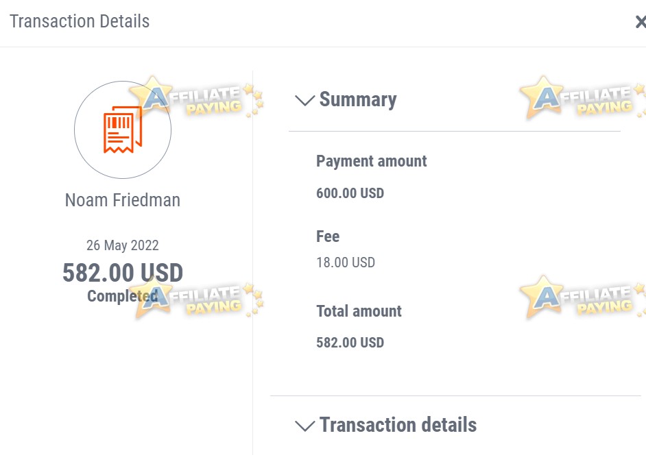646x464 pixels.
Task: Close the Transaction Details dialog
Action: click(641, 22)
